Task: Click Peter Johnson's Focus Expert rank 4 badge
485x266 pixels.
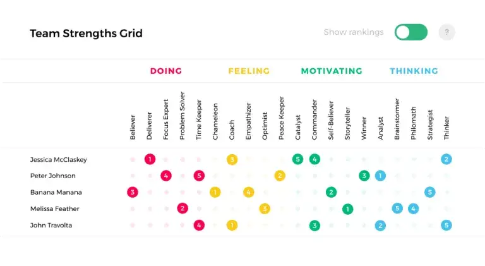Action: pyautogui.click(x=166, y=176)
